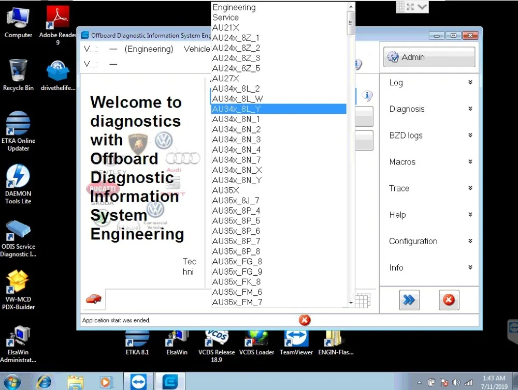The width and height of the screenshot is (518, 390).
Task: Click the blue forward arrows button
Action: coord(409,300)
